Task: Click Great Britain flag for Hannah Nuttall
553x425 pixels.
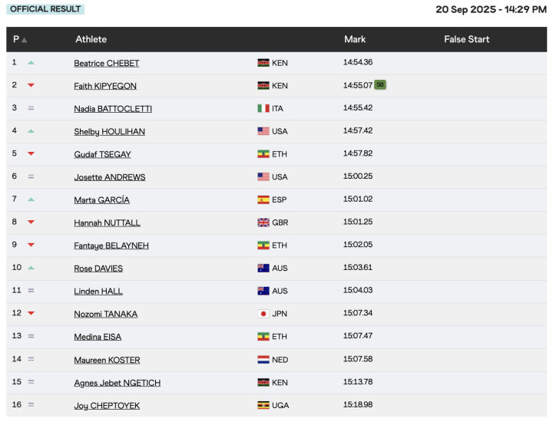Action: (263, 223)
